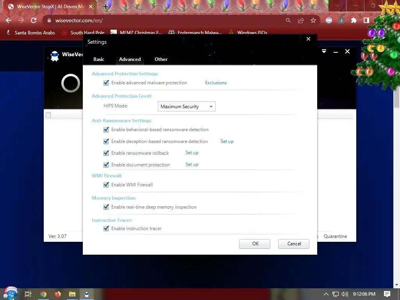Cancel the Settings dialog
400x300 pixels.
(x=294, y=244)
